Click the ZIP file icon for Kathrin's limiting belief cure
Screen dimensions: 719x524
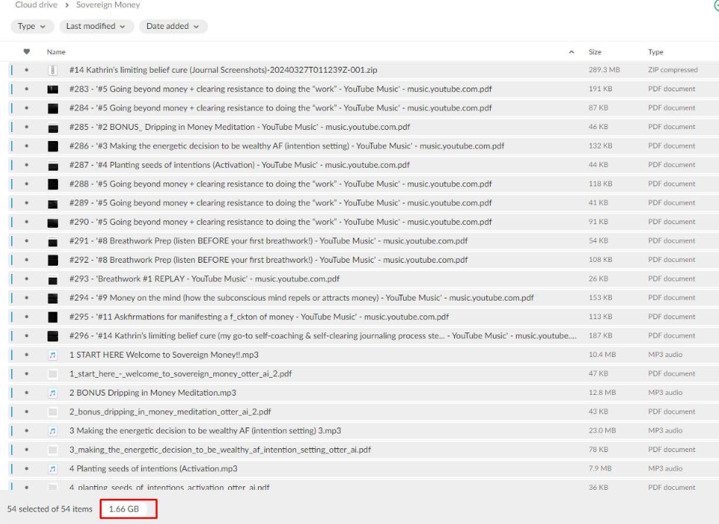click(53, 70)
